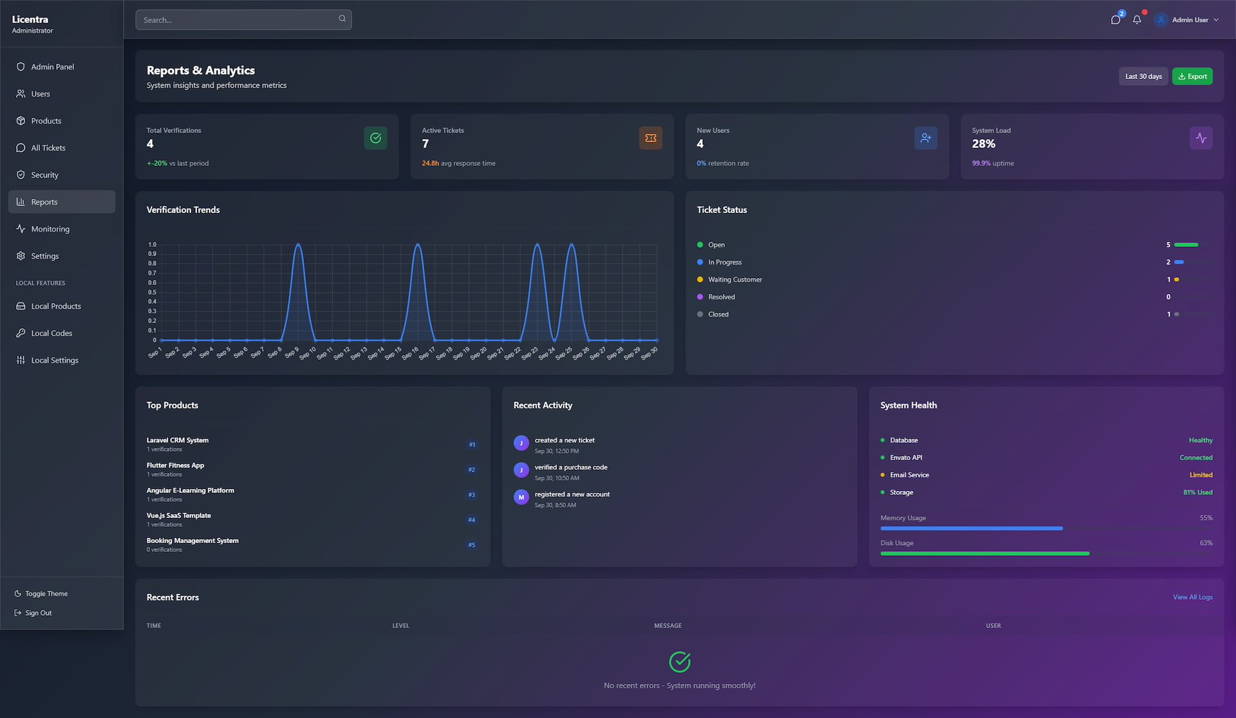
Task: Click the Memory Usage progress bar
Action: [1045, 528]
